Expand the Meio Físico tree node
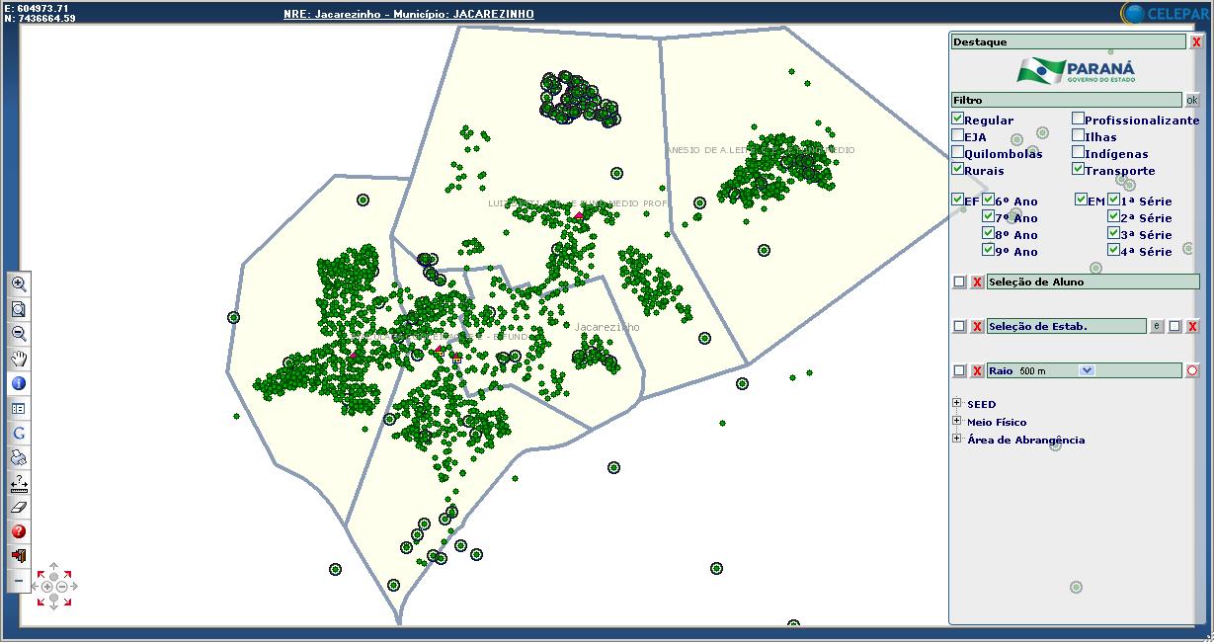1214x644 pixels. (957, 421)
